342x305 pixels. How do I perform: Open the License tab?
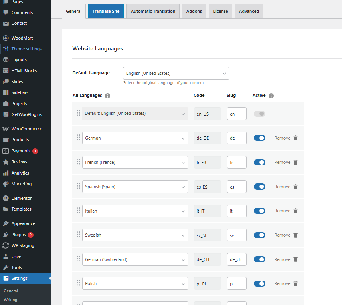[220, 11]
